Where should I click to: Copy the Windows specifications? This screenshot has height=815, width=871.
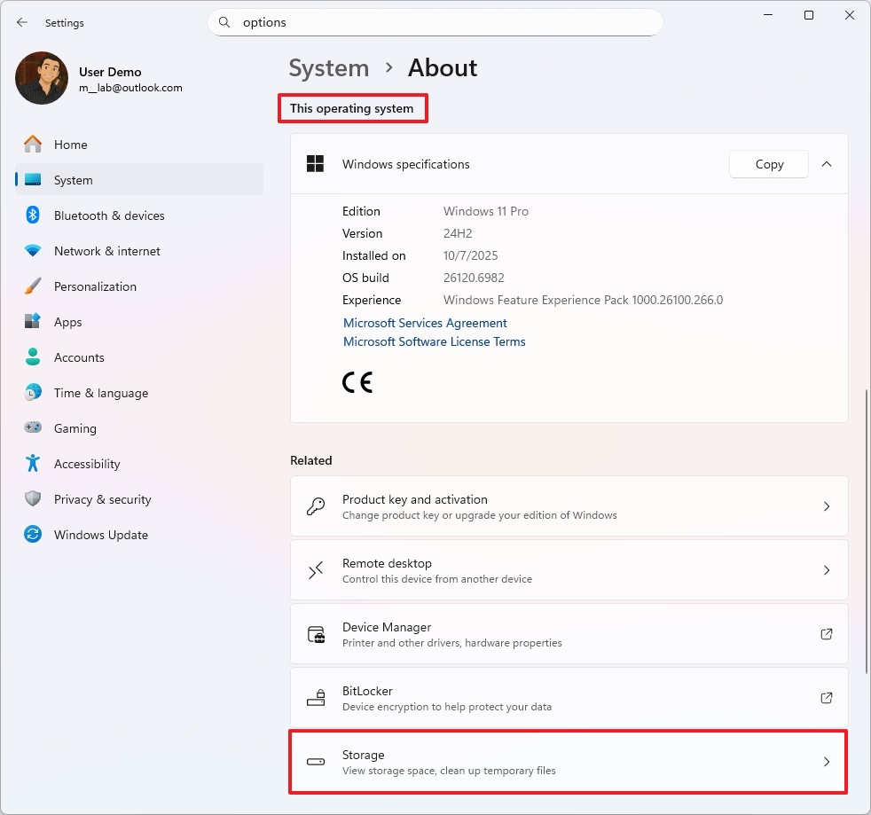[x=768, y=164]
